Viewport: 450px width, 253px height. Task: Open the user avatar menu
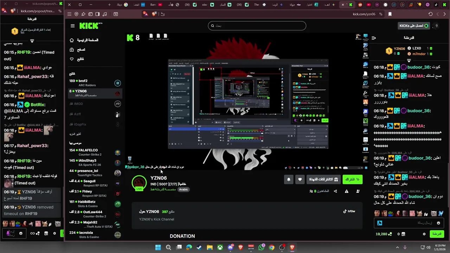pos(436,26)
